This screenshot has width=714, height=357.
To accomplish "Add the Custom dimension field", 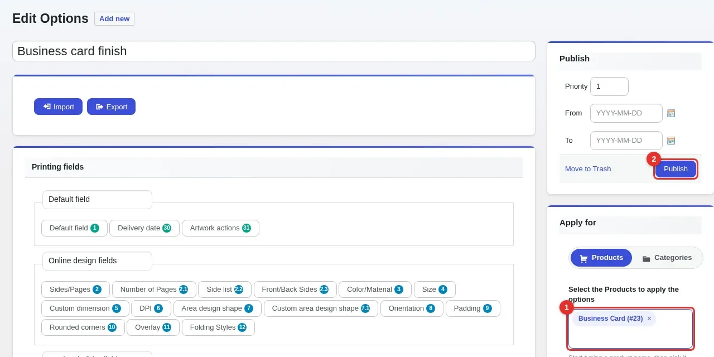I will (85, 308).
